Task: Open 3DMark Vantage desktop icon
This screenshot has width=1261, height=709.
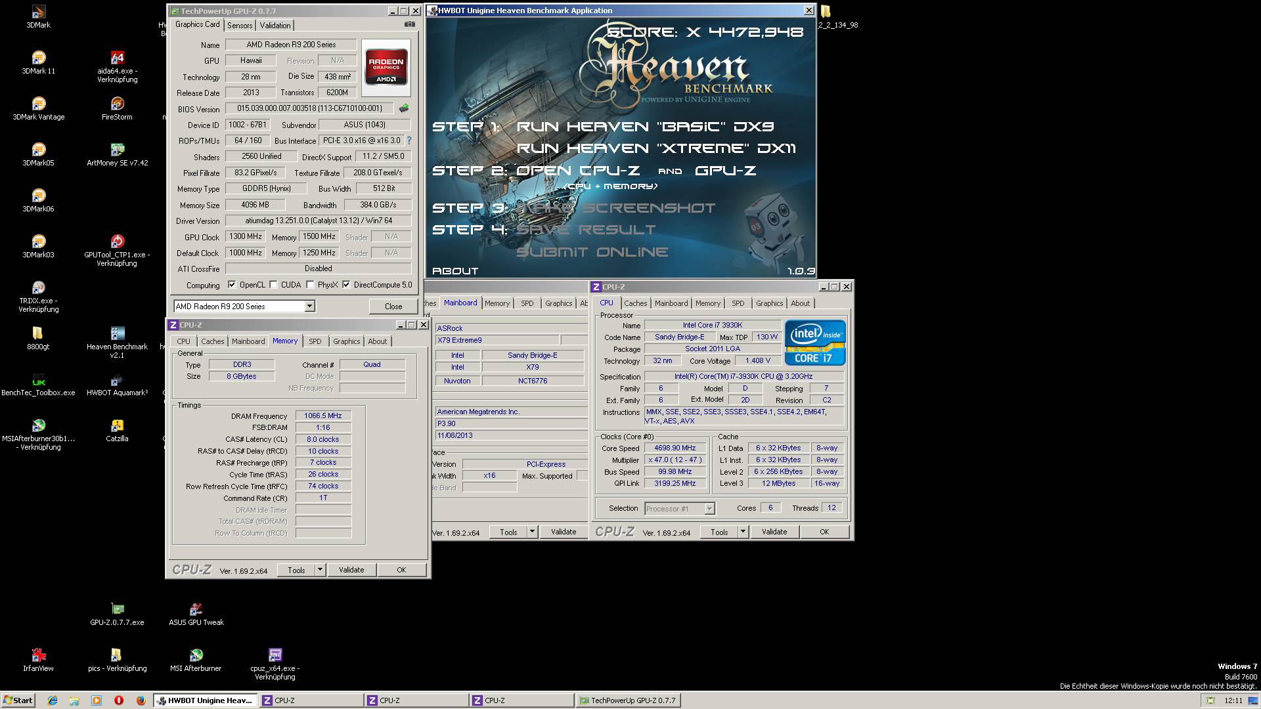Action: point(38,108)
